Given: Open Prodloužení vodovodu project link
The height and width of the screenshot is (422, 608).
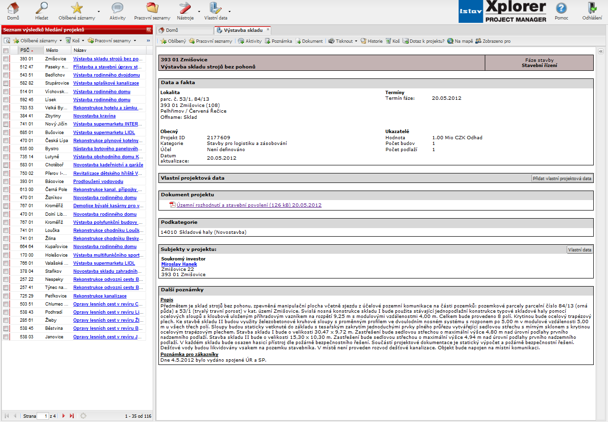Looking at the screenshot, I should (98, 182).
